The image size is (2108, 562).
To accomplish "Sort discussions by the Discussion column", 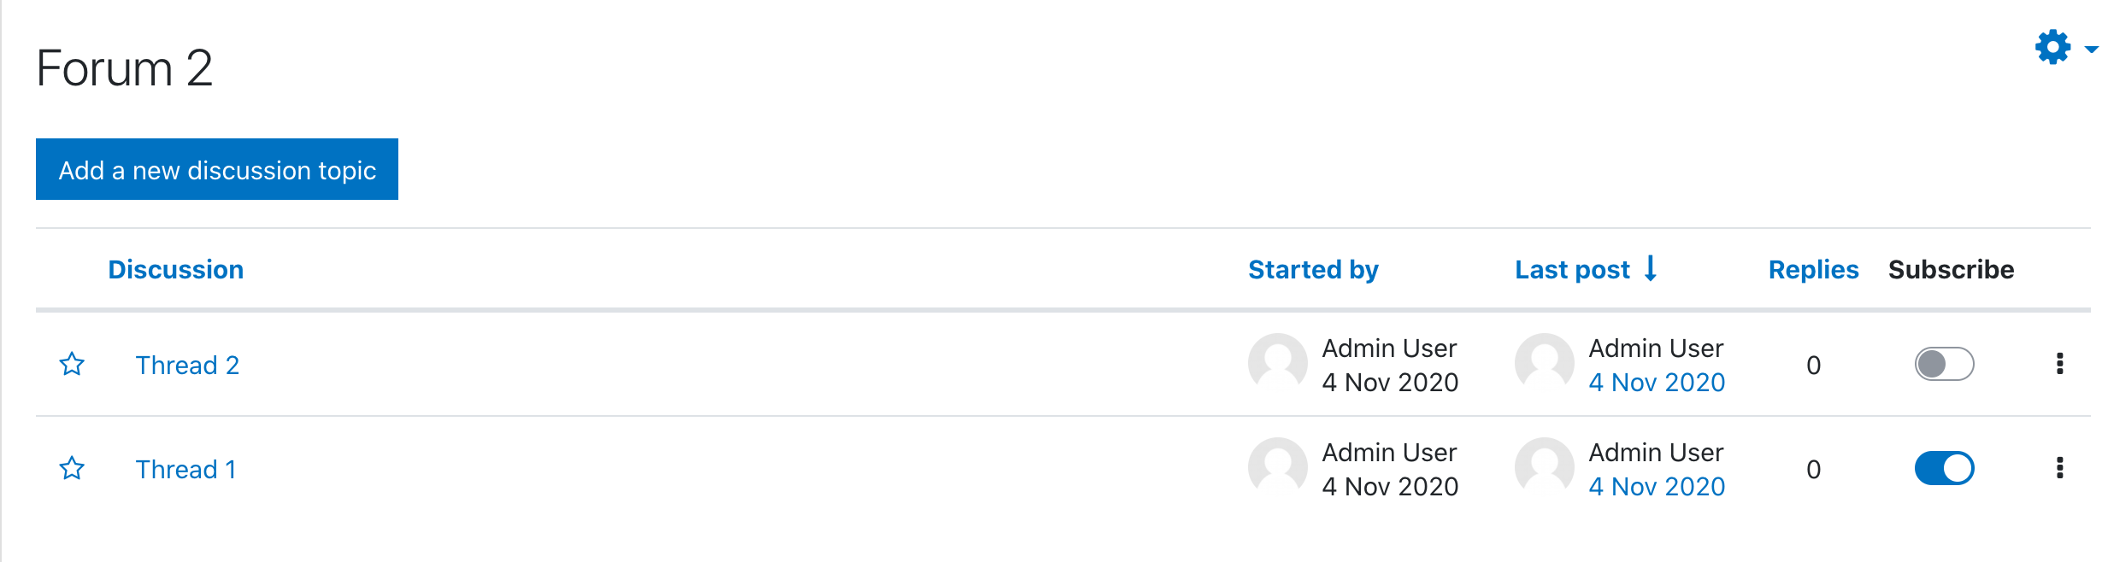I will pyautogui.click(x=175, y=270).
